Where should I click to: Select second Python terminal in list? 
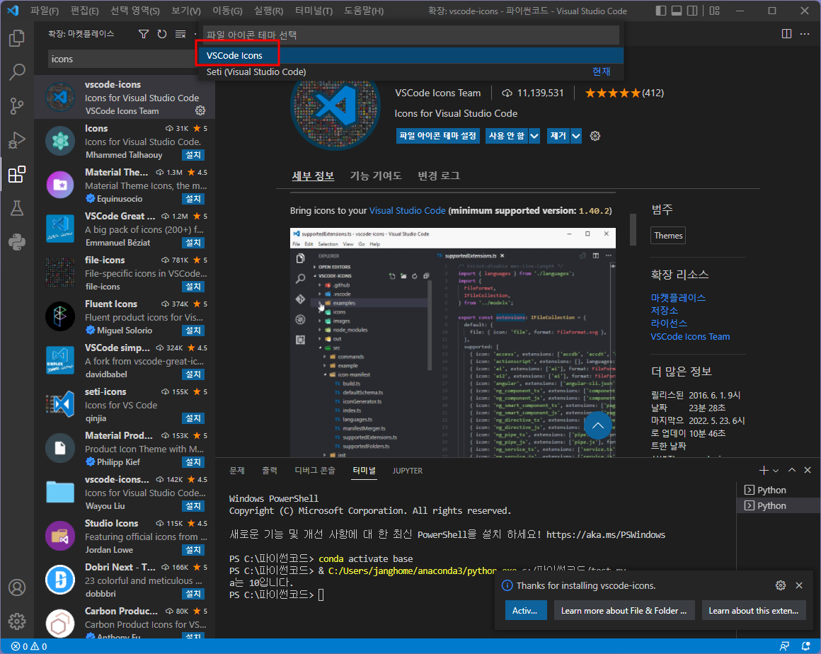tap(778, 506)
